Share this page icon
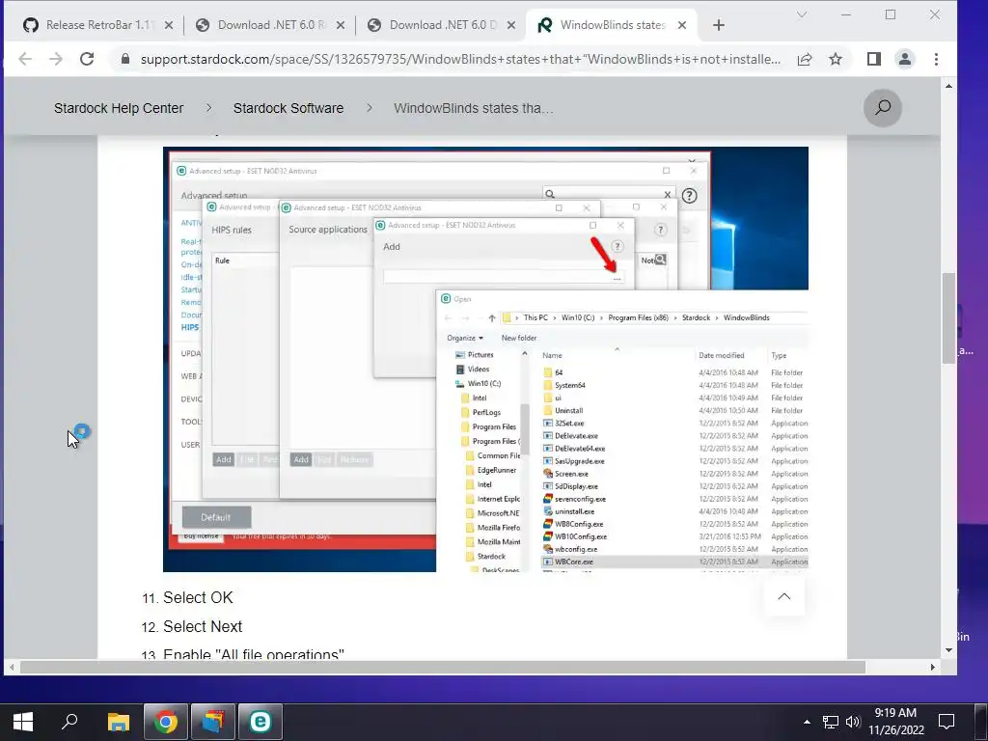The width and height of the screenshot is (988, 741). (805, 59)
